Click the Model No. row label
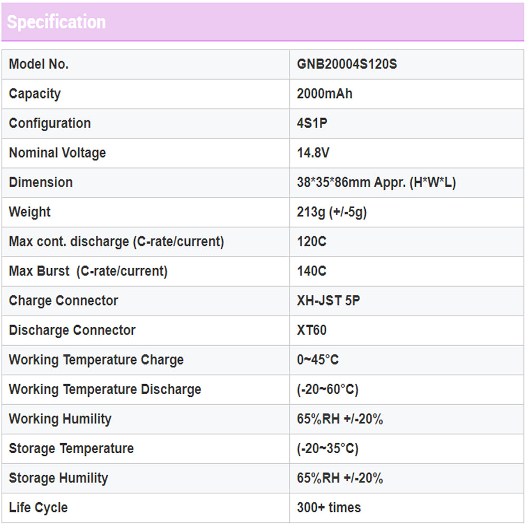The image size is (527, 527). (x=39, y=64)
